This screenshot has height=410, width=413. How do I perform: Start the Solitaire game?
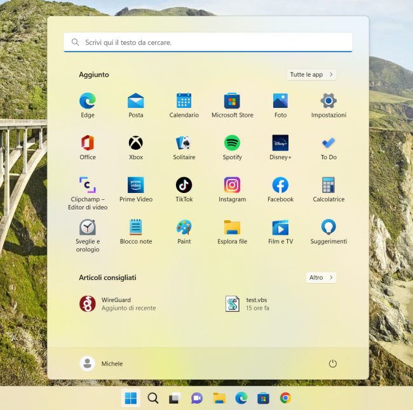point(184,147)
